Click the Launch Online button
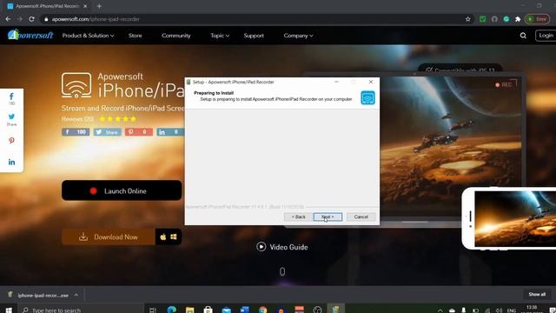556x313 pixels. point(122,191)
